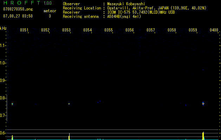The image size is (221, 140).
Task: Click the HROFFT title text
Action: (x=22, y=3)
